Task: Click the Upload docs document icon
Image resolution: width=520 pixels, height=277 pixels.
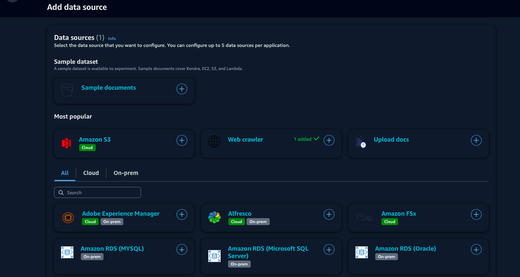Action: 361,142
